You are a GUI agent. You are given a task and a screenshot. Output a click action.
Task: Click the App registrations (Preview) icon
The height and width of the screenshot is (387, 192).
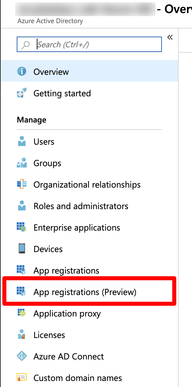click(x=21, y=291)
